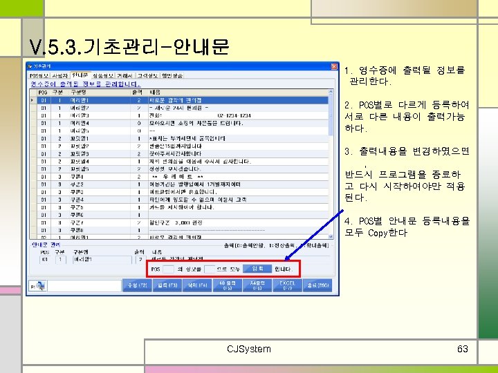This screenshot has height=373, width=498.
Task: Open the 상품정보 tab
Action: pyautogui.click(x=103, y=76)
